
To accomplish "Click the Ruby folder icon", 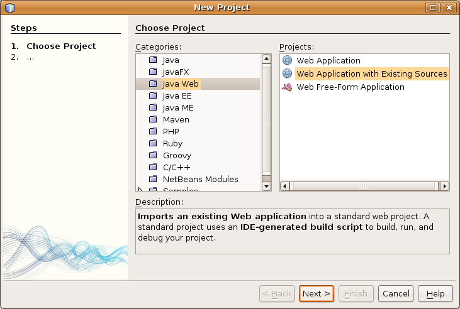I will (x=153, y=143).
